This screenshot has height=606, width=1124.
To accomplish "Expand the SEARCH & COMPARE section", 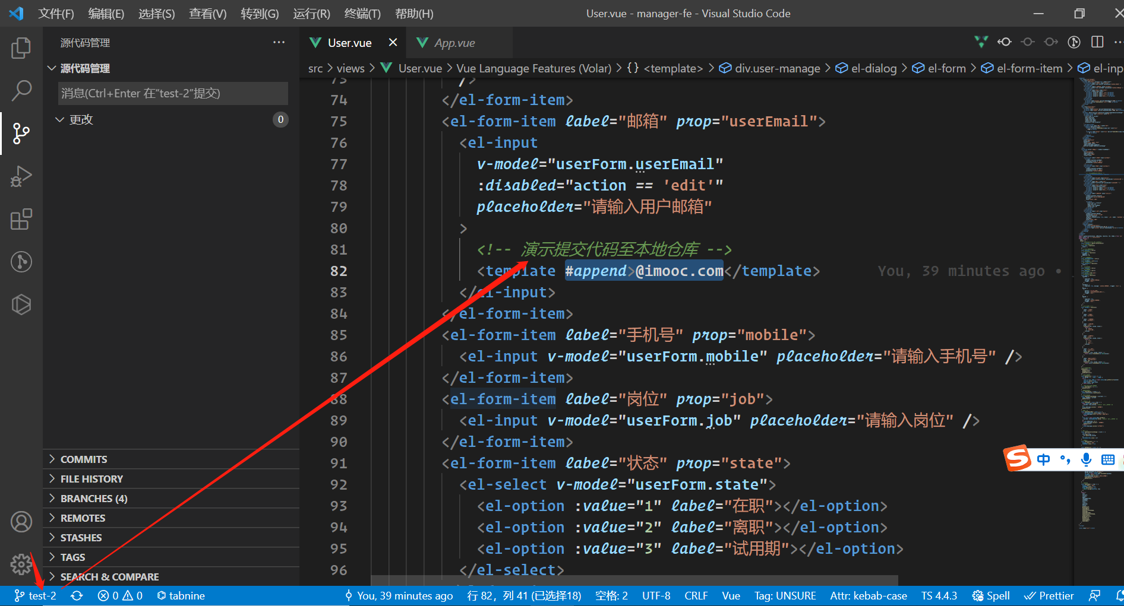I will point(172,577).
